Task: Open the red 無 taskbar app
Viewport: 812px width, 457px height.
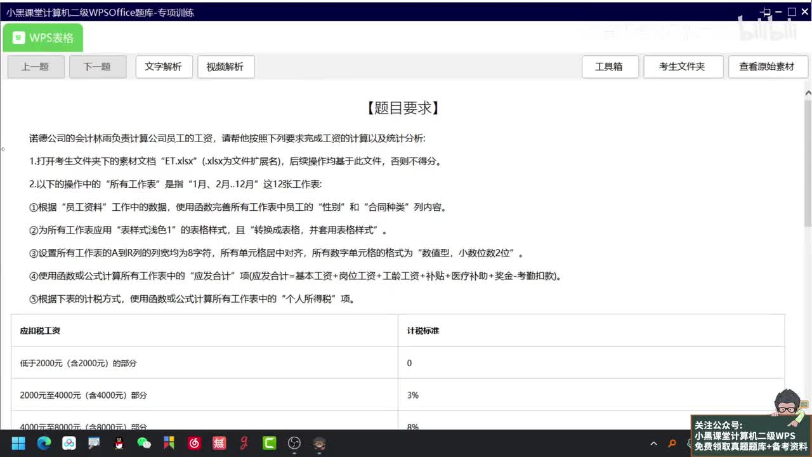Action: [x=219, y=443]
